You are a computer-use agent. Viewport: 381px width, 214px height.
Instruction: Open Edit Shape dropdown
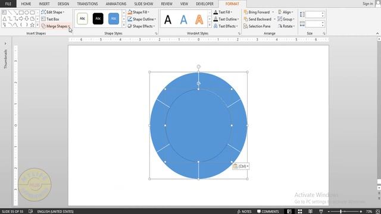(53, 12)
